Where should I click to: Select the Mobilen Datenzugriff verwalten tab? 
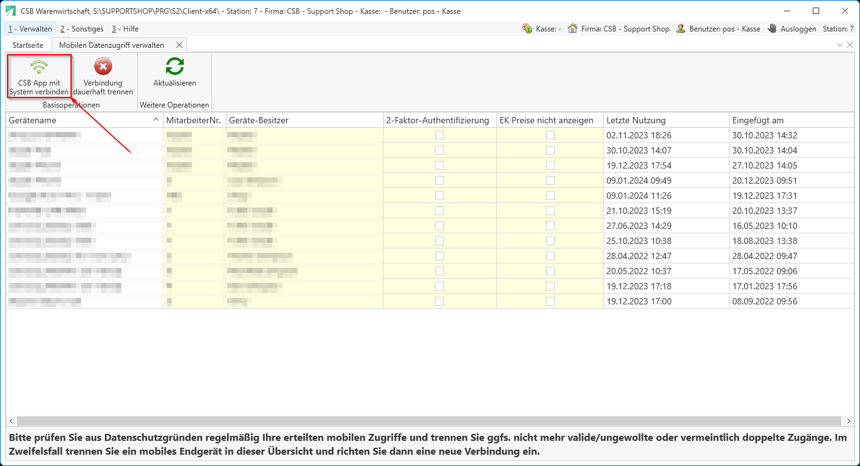[111, 45]
